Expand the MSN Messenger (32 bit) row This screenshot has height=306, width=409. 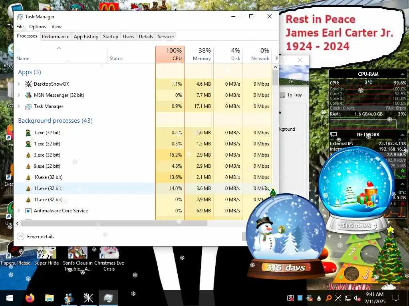point(18,95)
